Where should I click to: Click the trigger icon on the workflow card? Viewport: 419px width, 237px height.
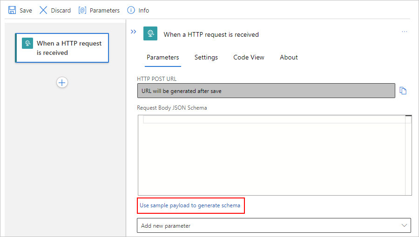pyautogui.click(x=27, y=43)
